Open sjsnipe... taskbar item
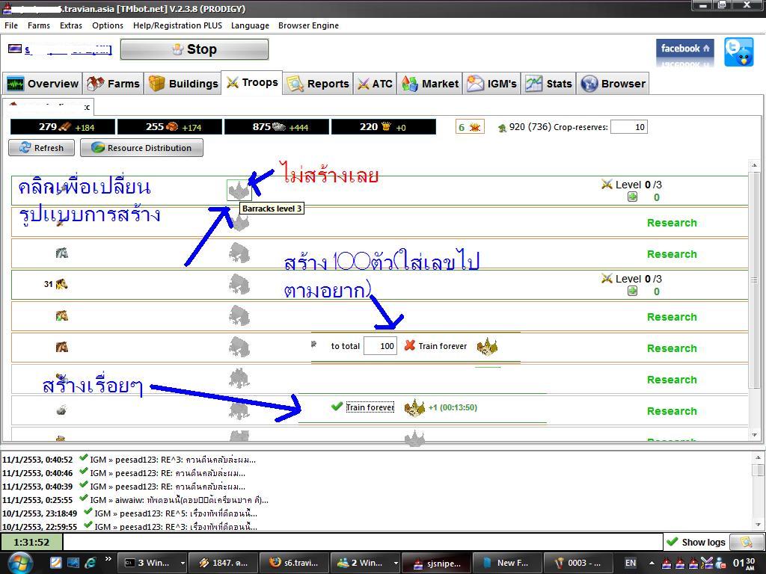This screenshot has height=574, width=766. (437, 563)
